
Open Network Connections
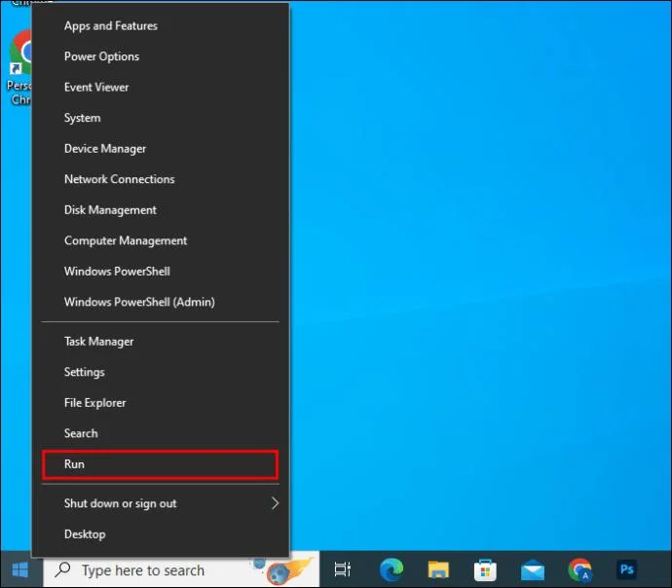coord(161,179)
